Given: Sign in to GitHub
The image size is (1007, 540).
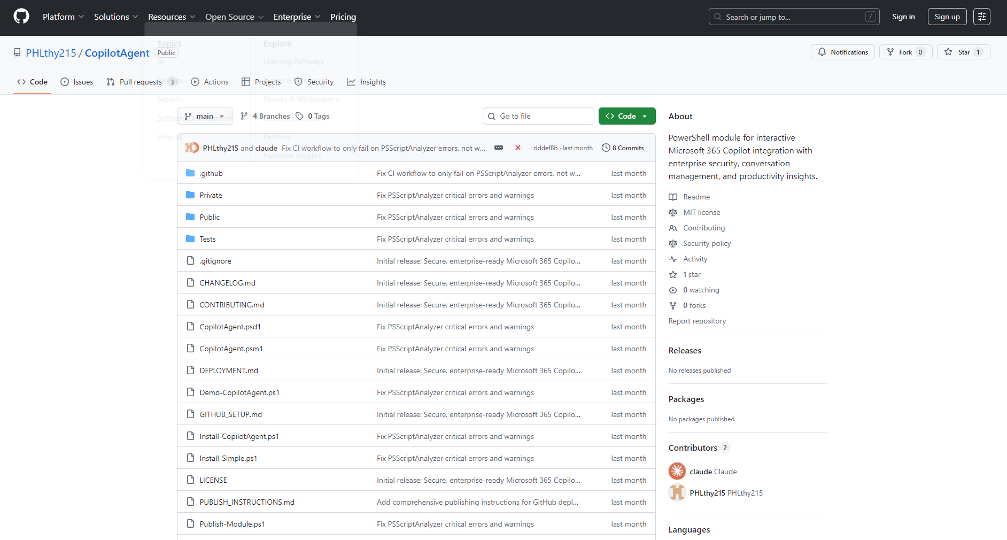Looking at the screenshot, I should point(903,17).
